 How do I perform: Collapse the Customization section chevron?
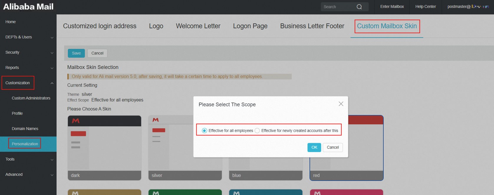pyautogui.click(x=52, y=83)
